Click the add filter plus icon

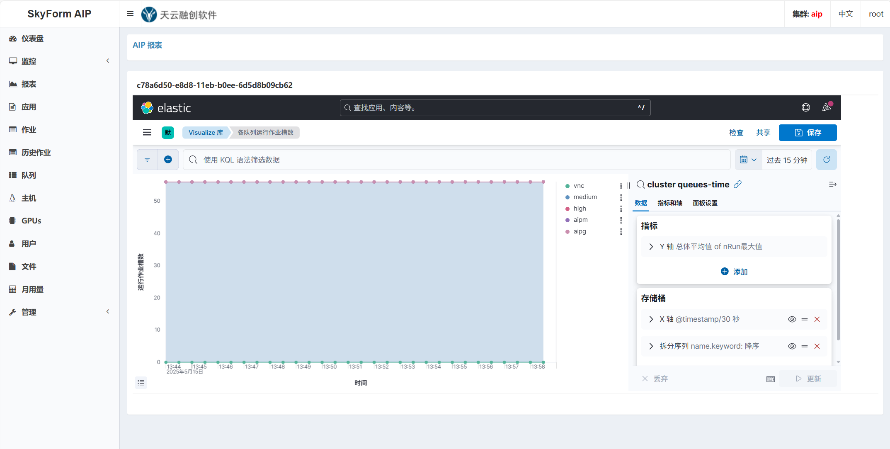[x=168, y=160]
